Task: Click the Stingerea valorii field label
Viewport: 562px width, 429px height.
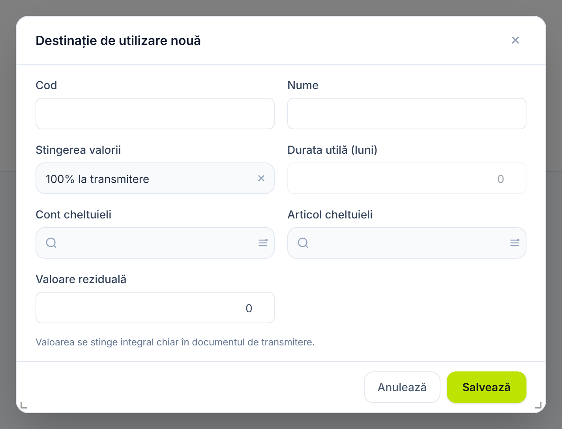Action: (x=78, y=150)
